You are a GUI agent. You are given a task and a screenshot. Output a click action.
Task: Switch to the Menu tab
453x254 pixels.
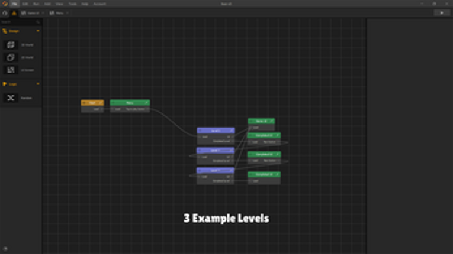coord(59,13)
